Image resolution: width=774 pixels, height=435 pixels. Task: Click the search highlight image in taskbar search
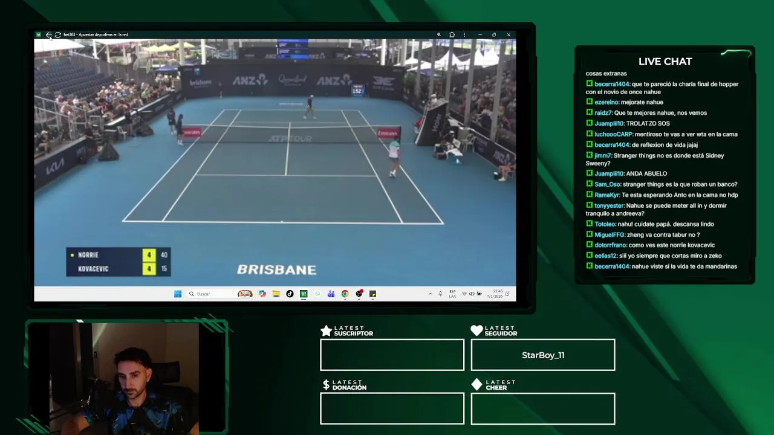pos(245,294)
